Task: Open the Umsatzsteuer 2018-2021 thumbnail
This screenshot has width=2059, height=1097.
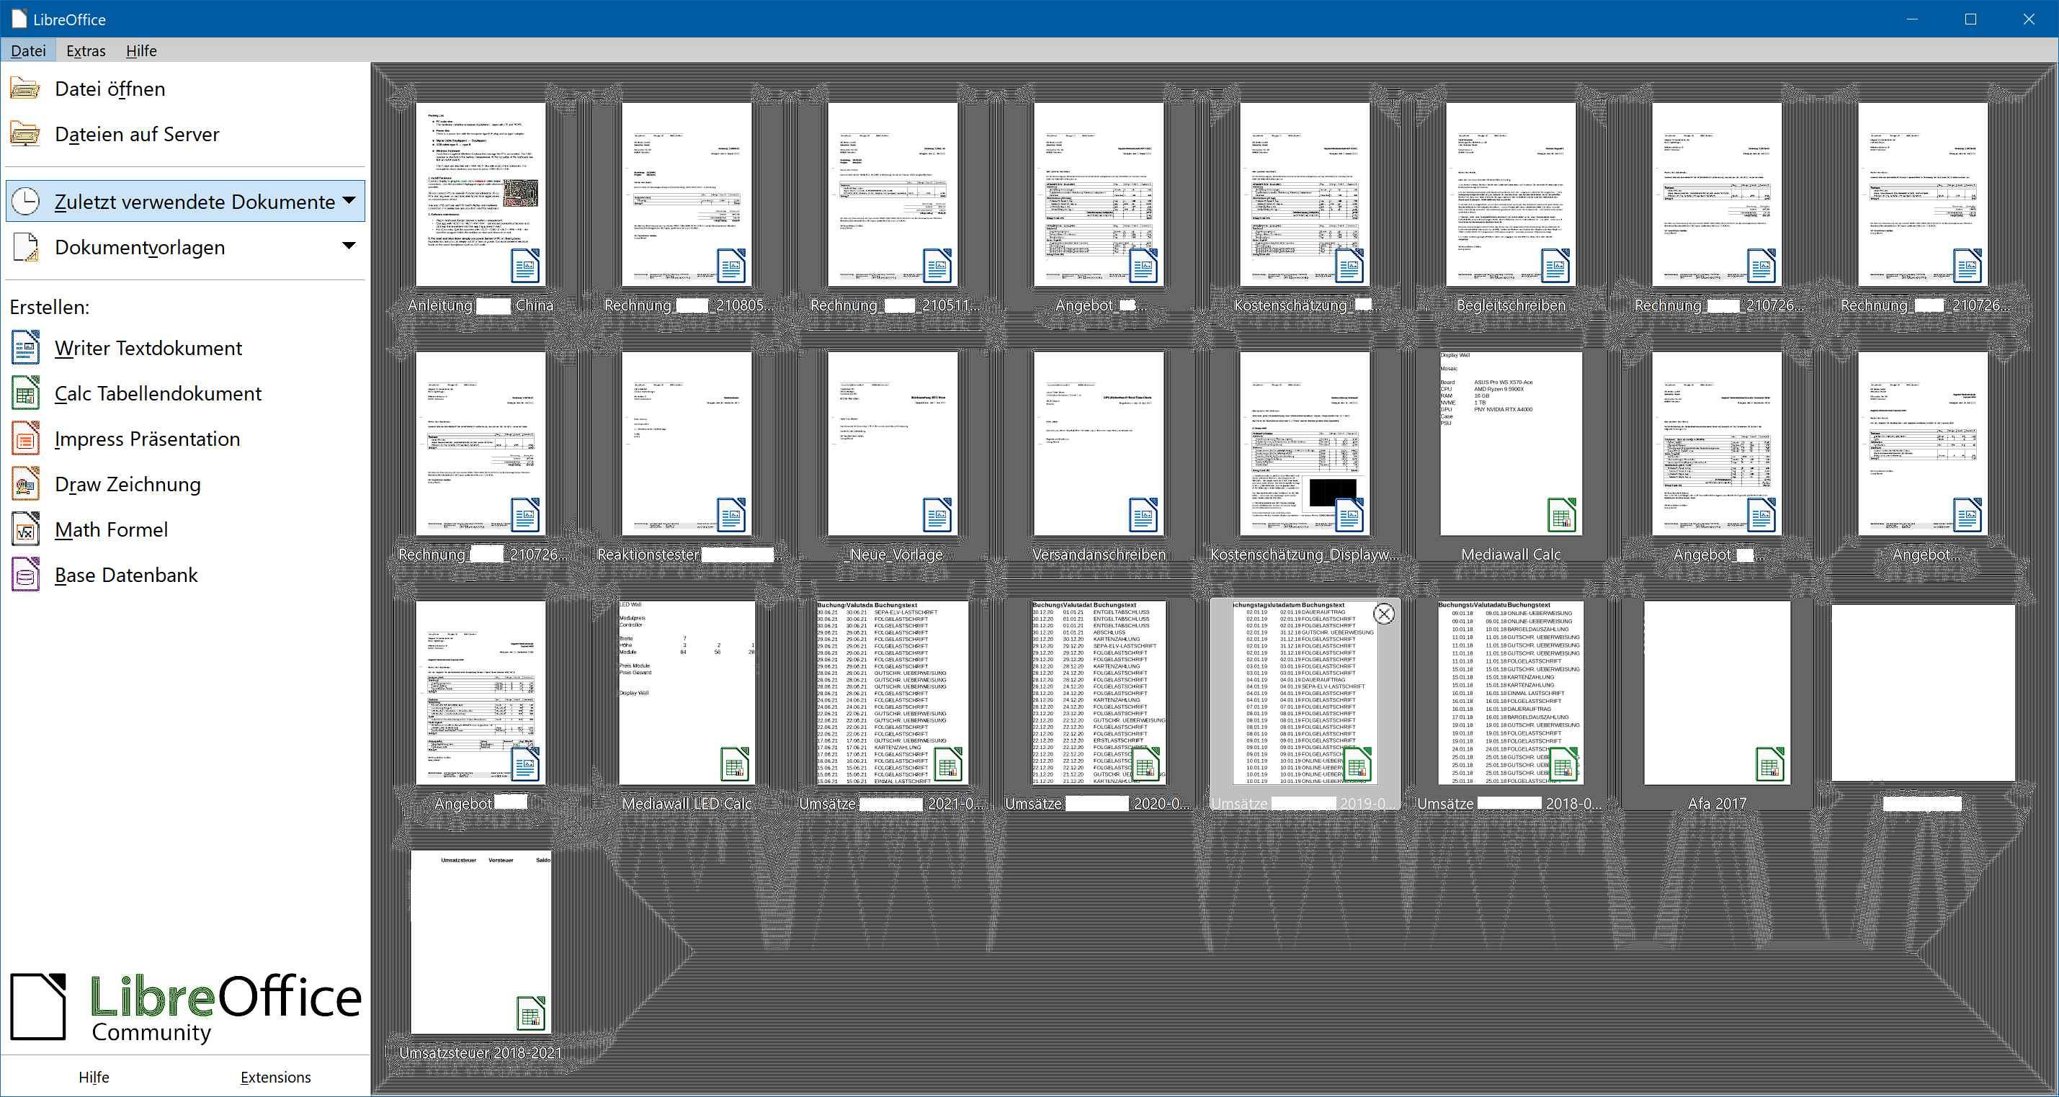Action: pyautogui.click(x=481, y=942)
